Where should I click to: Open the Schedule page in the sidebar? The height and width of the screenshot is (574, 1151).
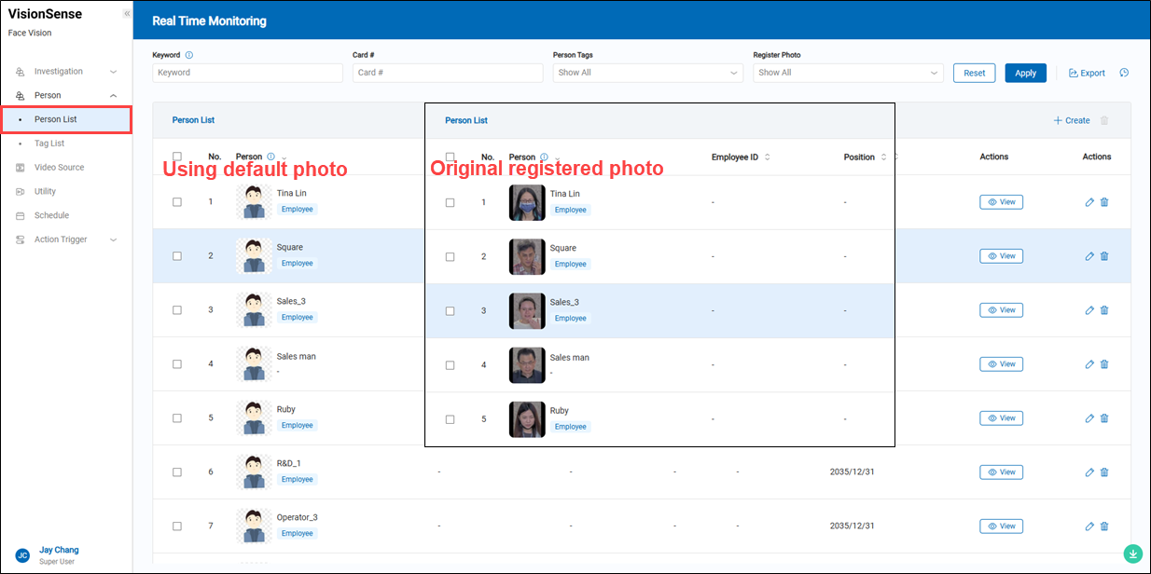(x=51, y=215)
